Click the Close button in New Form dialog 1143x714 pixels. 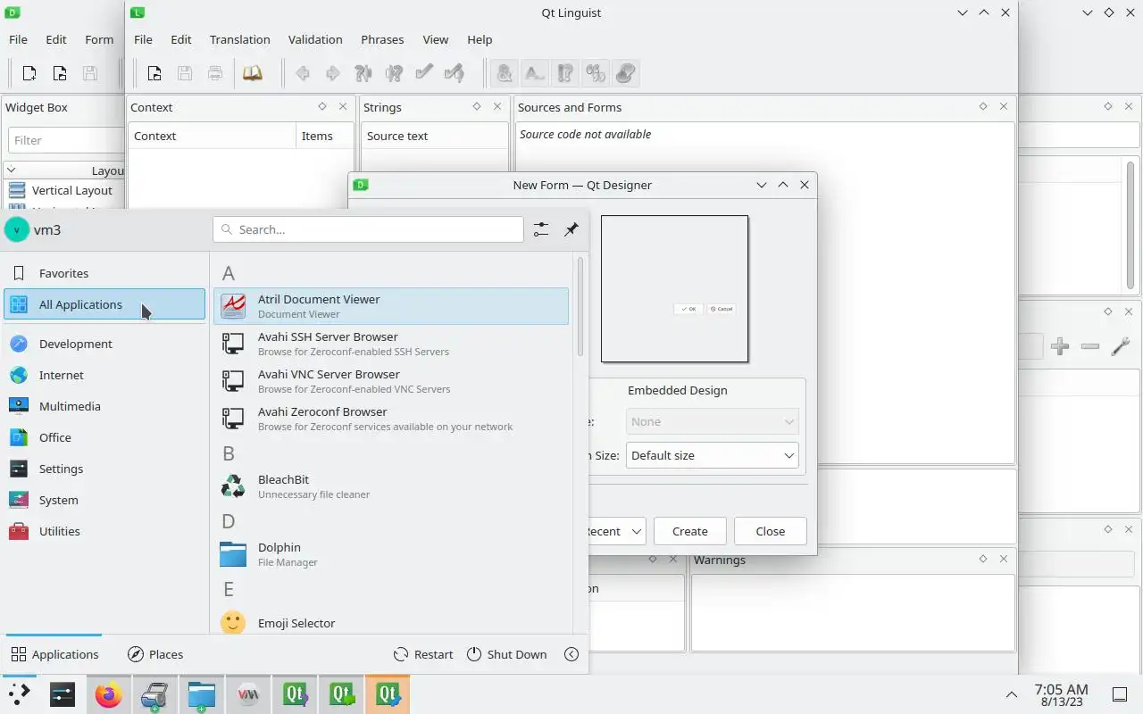click(x=771, y=531)
